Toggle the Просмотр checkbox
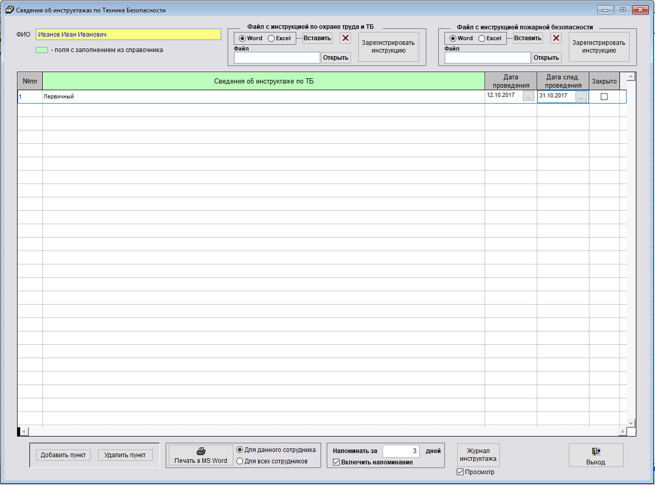Screen dimensions: 655x485 pos(460,472)
